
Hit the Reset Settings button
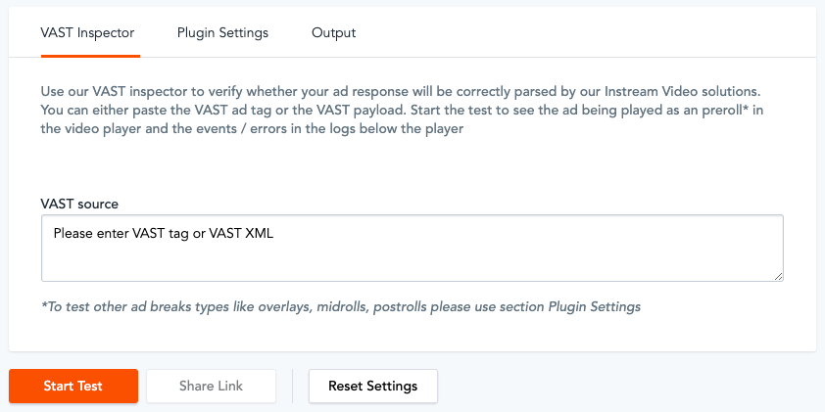[x=372, y=386]
